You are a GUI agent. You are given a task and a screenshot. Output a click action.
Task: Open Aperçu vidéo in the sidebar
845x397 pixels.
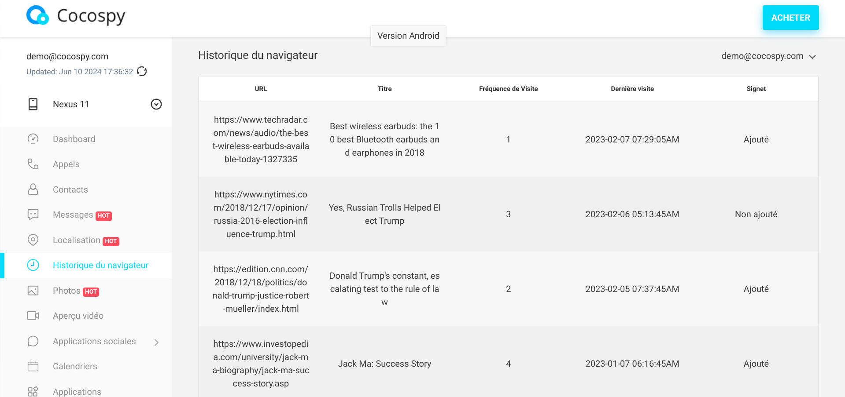[78, 316]
